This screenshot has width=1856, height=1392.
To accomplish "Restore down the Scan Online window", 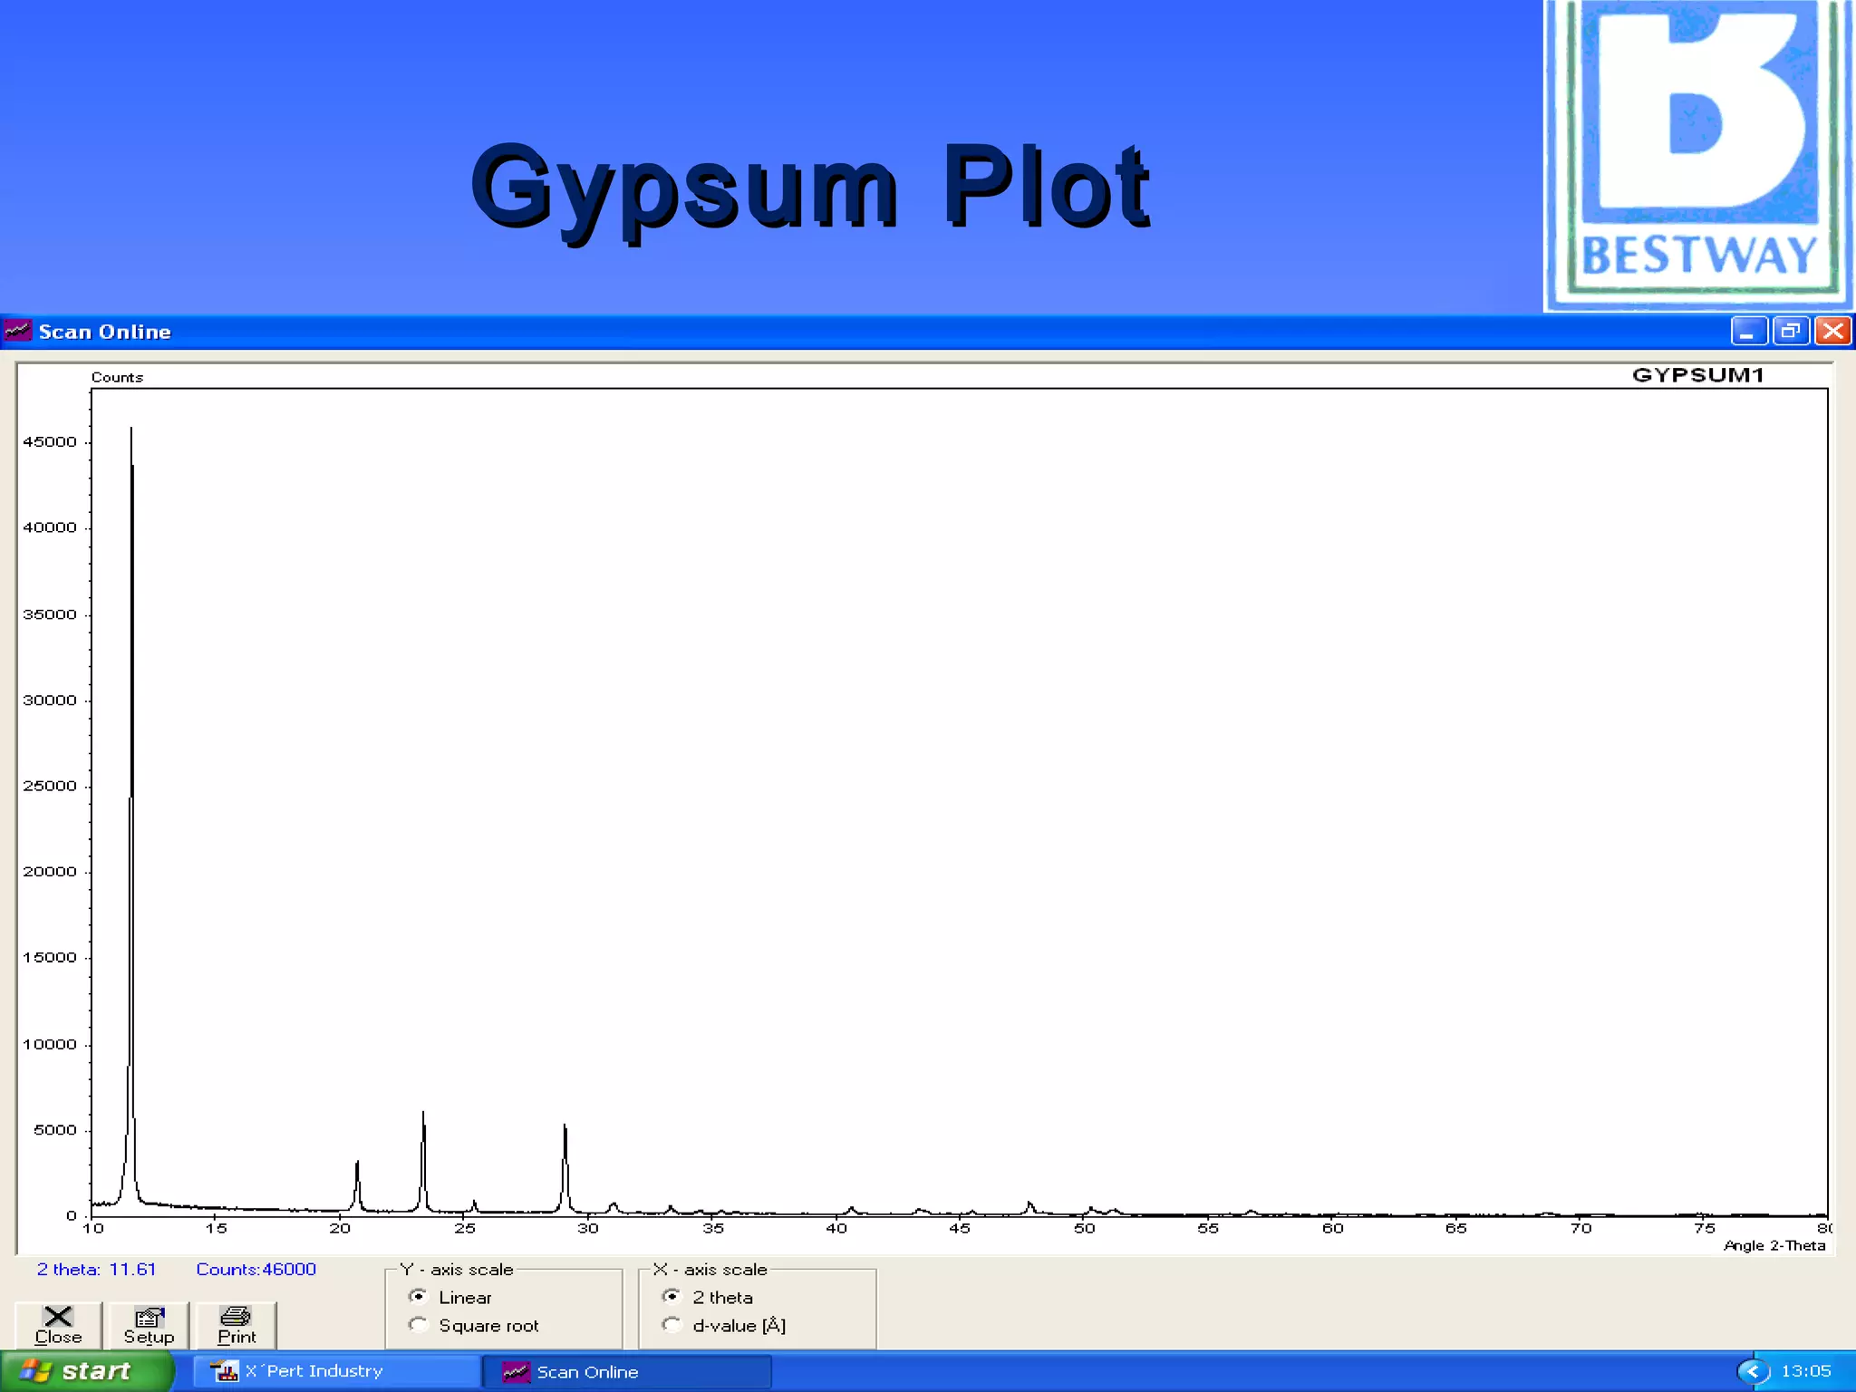I will tap(1791, 332).
